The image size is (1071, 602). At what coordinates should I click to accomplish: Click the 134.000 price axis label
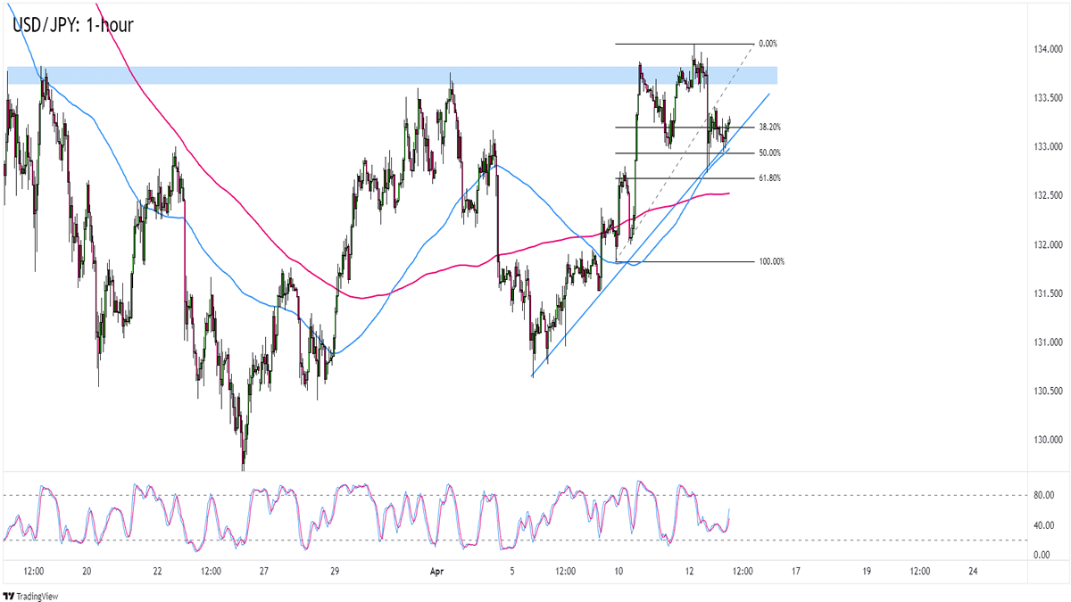pos(1048,49)
